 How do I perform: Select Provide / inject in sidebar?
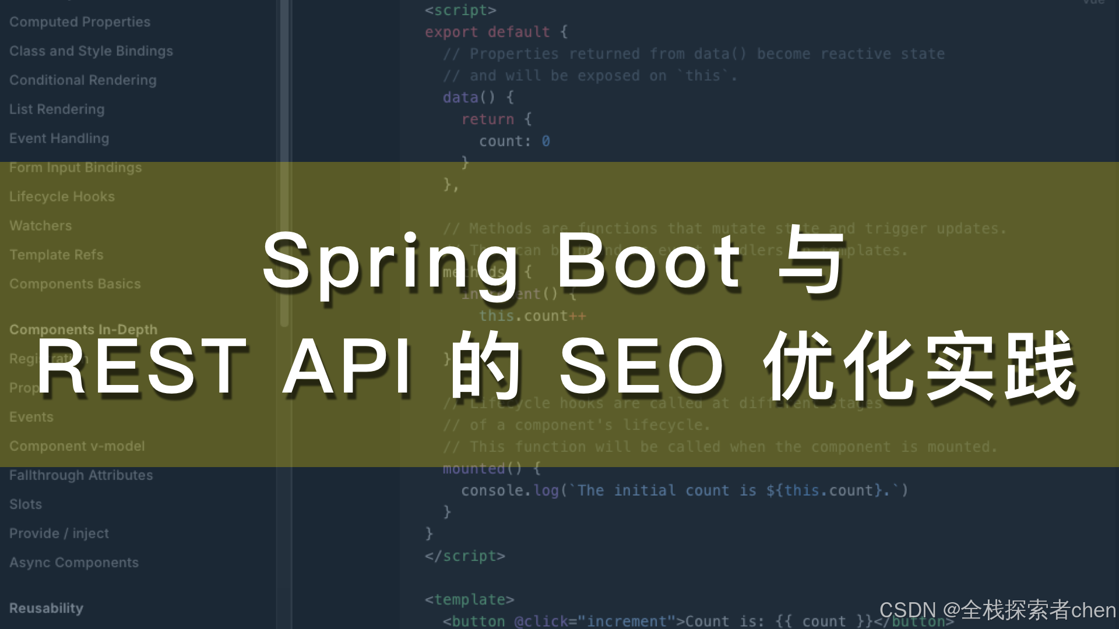59,533
